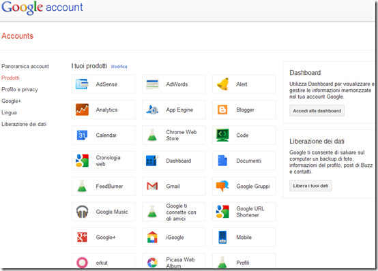Open the Google+ sidebar entry

(11, 101)
